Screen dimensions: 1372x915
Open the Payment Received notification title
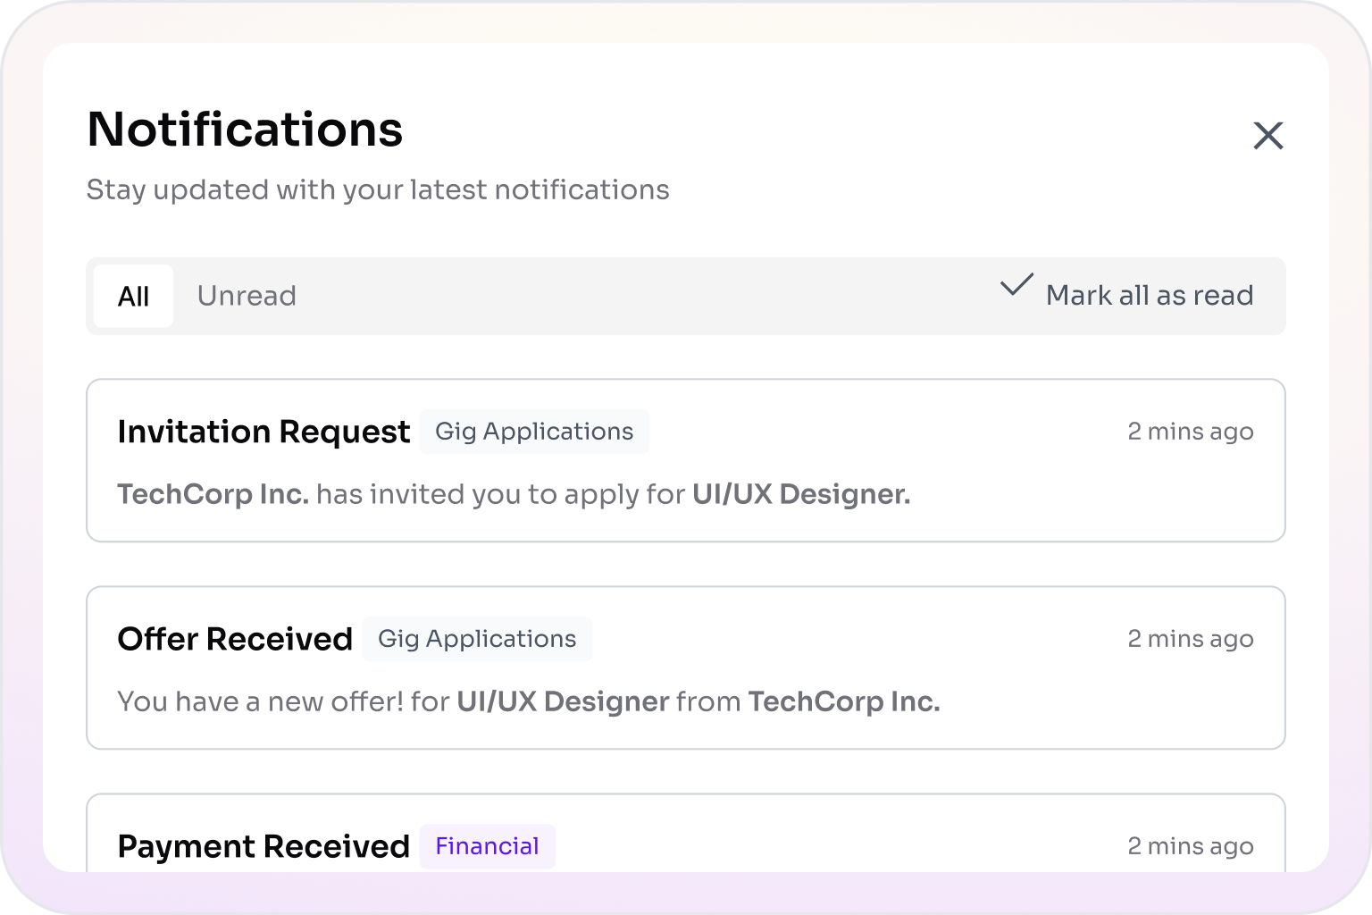point(264,846)
